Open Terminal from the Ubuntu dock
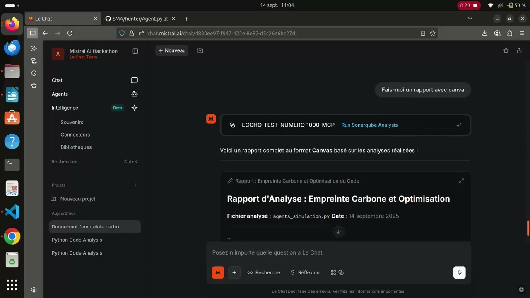The width and height of the screenshot is (530, 298). (x=12, y=165)
